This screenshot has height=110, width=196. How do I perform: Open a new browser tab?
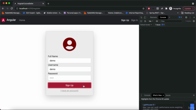tap(48, 4)
